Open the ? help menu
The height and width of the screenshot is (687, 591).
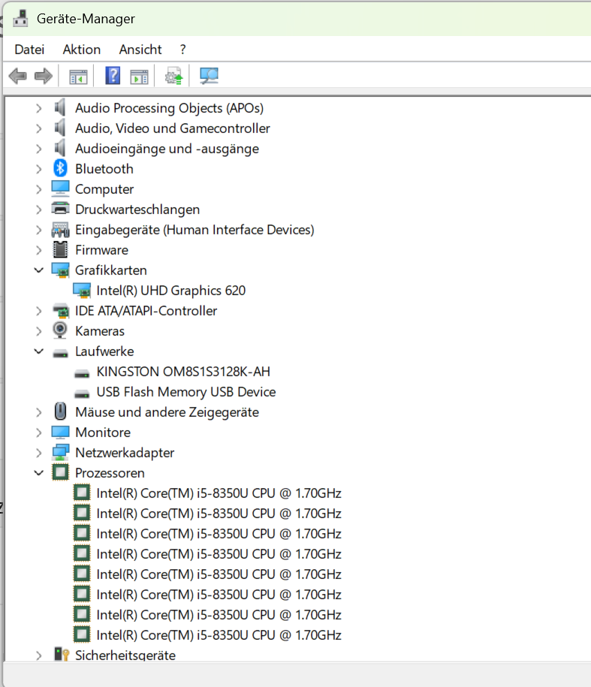tap(182, 49)
